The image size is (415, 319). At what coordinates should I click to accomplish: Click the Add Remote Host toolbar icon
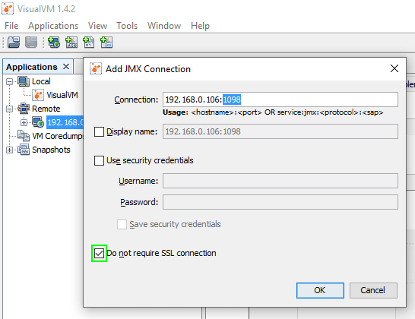pos(54,43)
